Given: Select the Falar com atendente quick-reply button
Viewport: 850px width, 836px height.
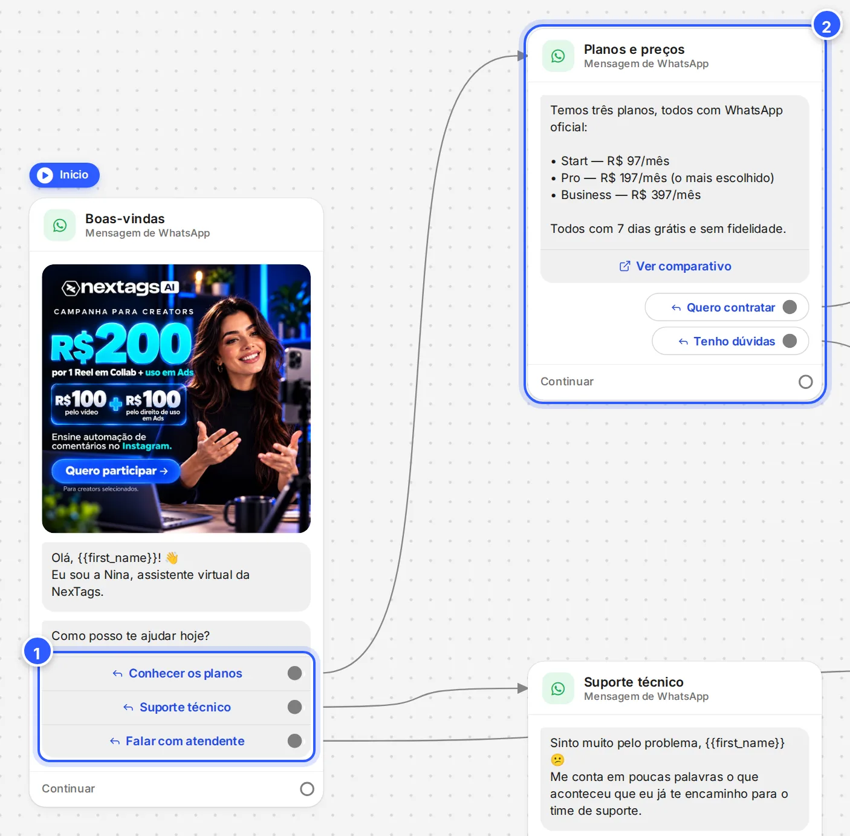Looking at the screenshot, I should [177, 741].
